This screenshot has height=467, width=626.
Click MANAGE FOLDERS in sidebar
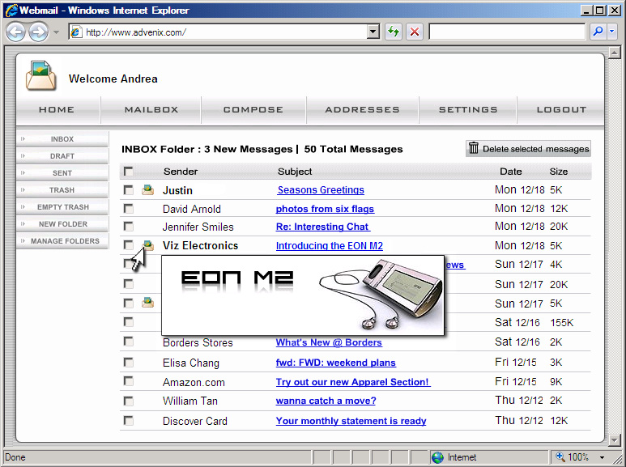tap(62, 241)
